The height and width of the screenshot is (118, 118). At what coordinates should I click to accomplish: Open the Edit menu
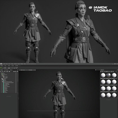pos(5,64)
